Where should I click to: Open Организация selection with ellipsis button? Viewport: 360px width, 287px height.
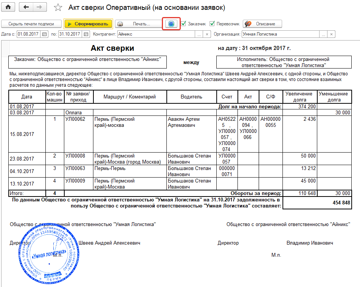tap(323, 34)
